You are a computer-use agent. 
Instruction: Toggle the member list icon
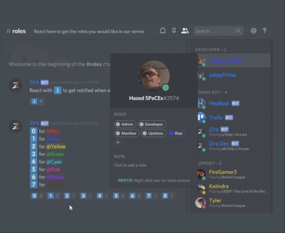point(185,31)
